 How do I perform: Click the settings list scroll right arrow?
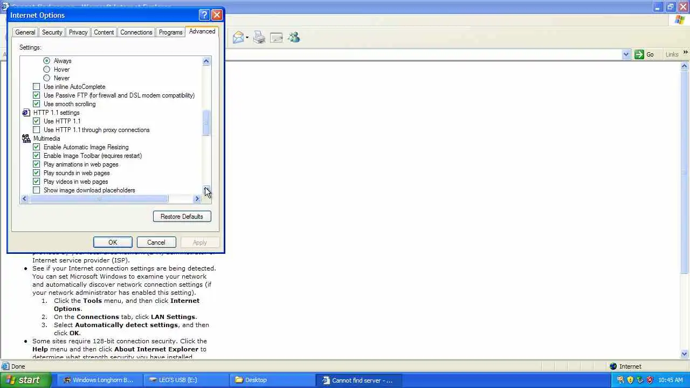coord(197,199)
